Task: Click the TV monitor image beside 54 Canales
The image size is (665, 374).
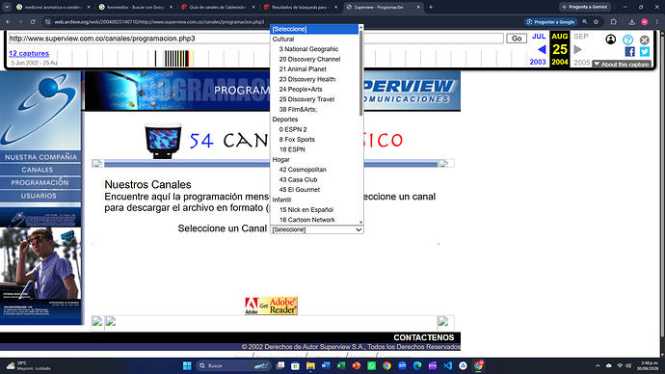Action: pyautogui.click(x=163, y=141)
